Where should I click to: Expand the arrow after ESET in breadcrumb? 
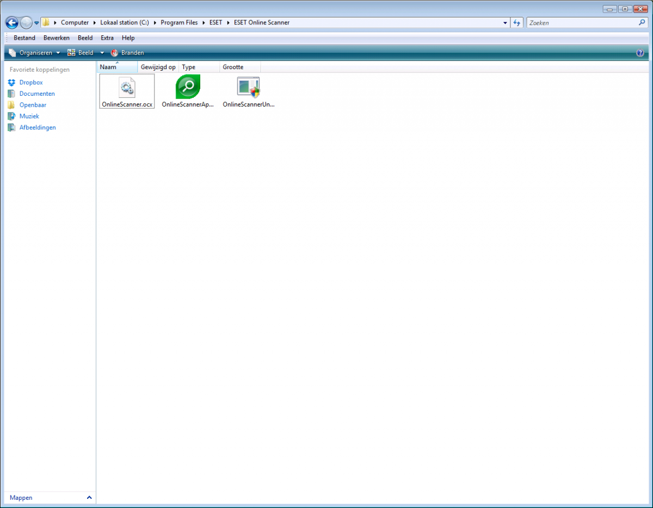(x=228, y=23)
